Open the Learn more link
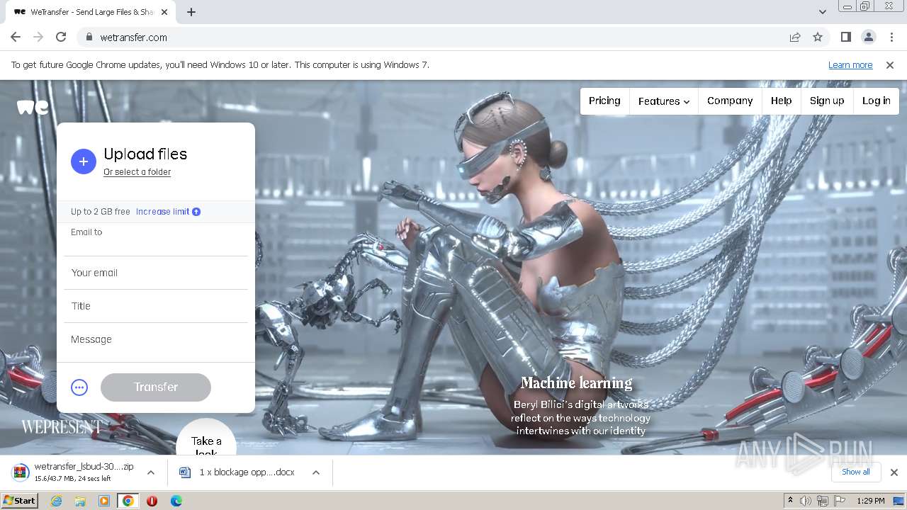 [x=850, y=64]
